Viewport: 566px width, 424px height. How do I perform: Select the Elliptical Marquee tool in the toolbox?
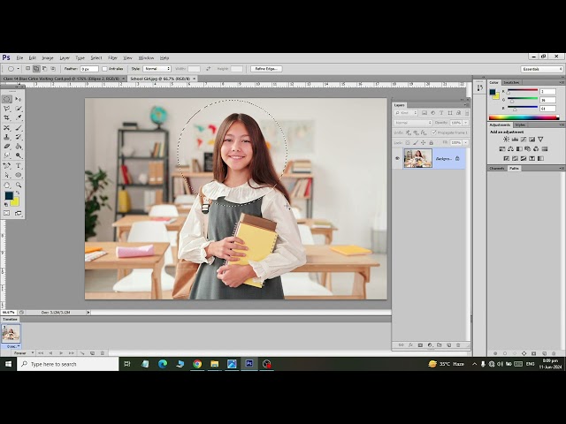click(7, 99)
